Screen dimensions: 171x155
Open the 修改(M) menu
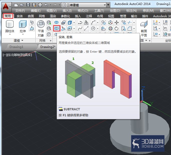[148, 11]
